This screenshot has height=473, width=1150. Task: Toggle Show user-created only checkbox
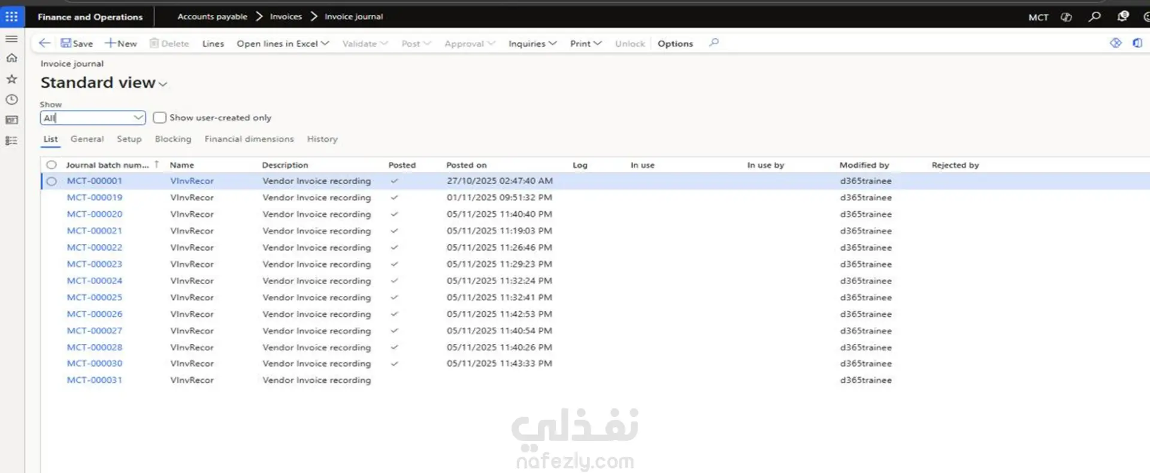coord(159,118)
